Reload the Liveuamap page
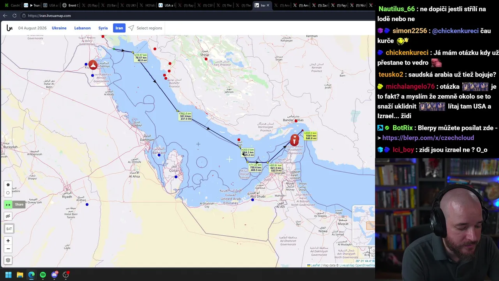This screenshot has width=499, height=281. pos(14,16)
